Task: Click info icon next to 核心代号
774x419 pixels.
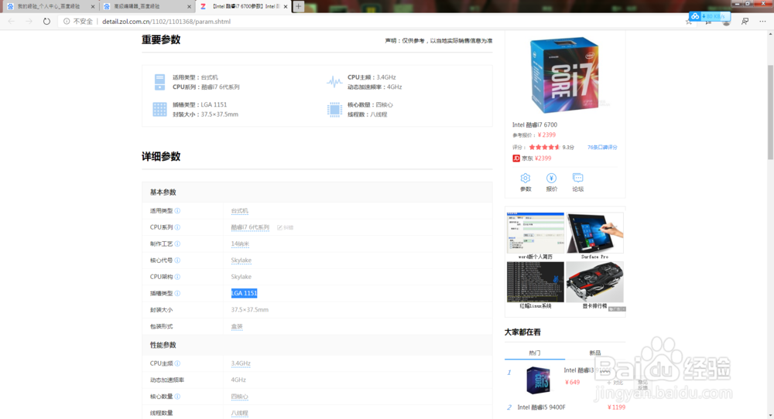Action: [x=177, y=261]
